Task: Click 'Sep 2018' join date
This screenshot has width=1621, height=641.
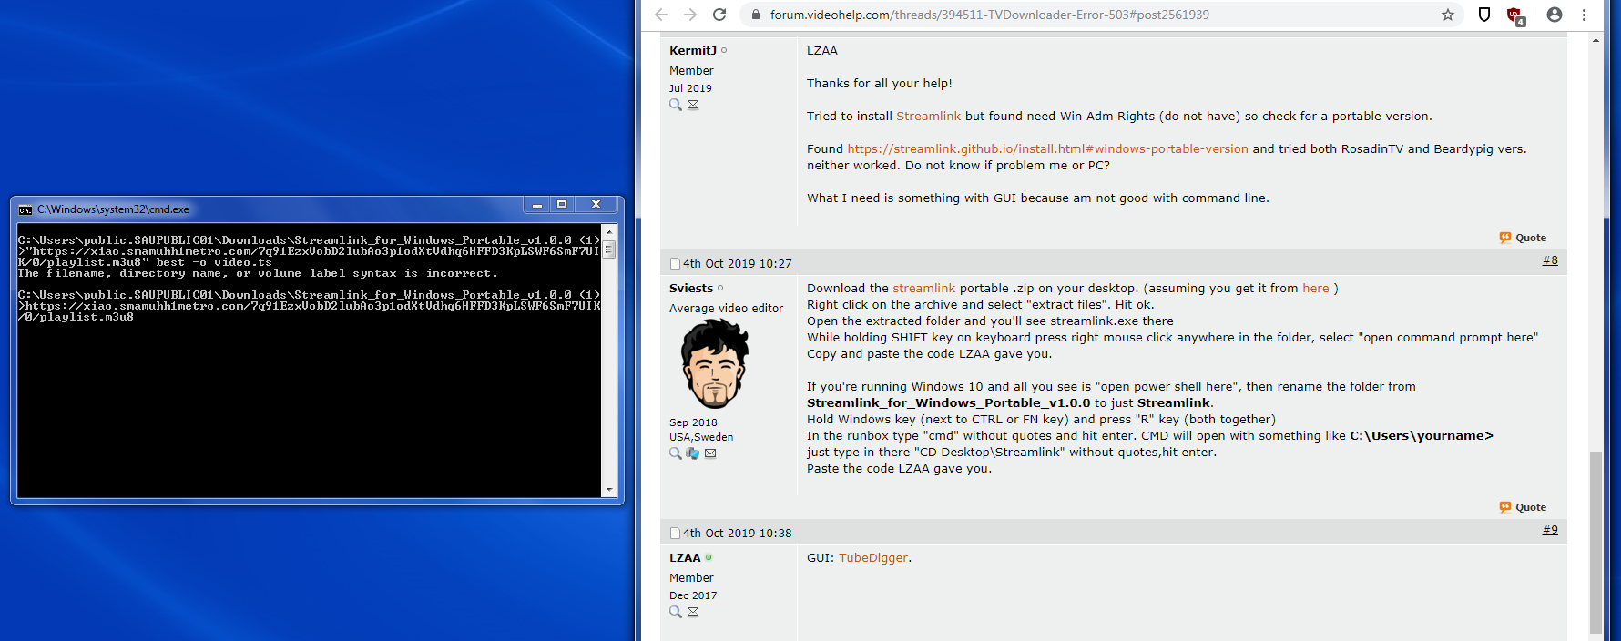Action: (693, 422)
